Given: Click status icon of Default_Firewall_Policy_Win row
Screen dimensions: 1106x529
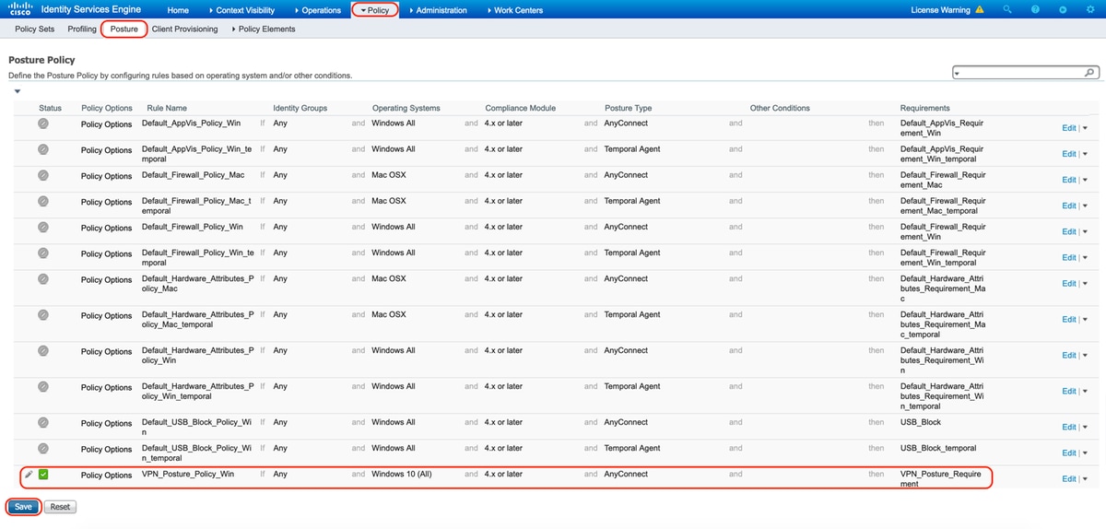Looking at the screenshot, I should click(x=43, y=226).
